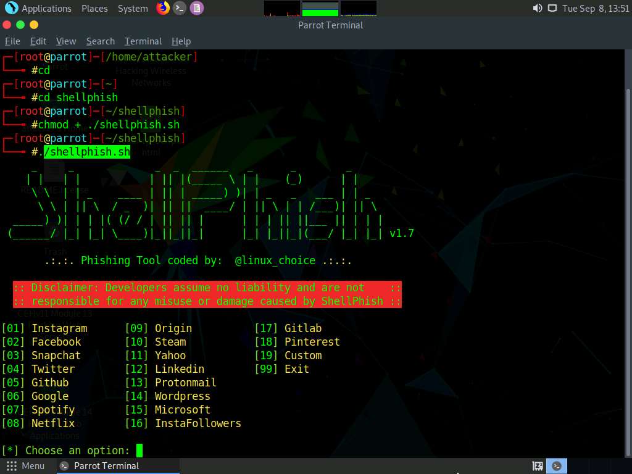Click the third system monitor graph
This screenshot has width=632, height=474.
tap(359, 8)
